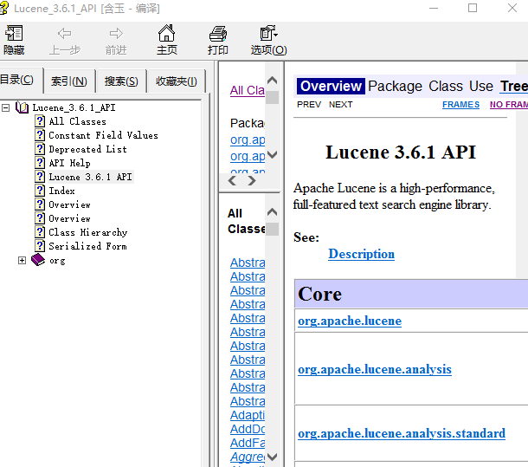
Task: Open the Options (选项) toolbar icon
Action: 268,39
